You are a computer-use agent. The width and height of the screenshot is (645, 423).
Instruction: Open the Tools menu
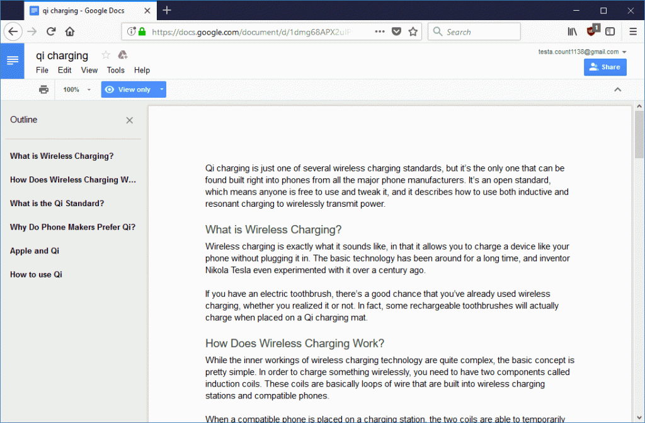click(x=116, y=70)
